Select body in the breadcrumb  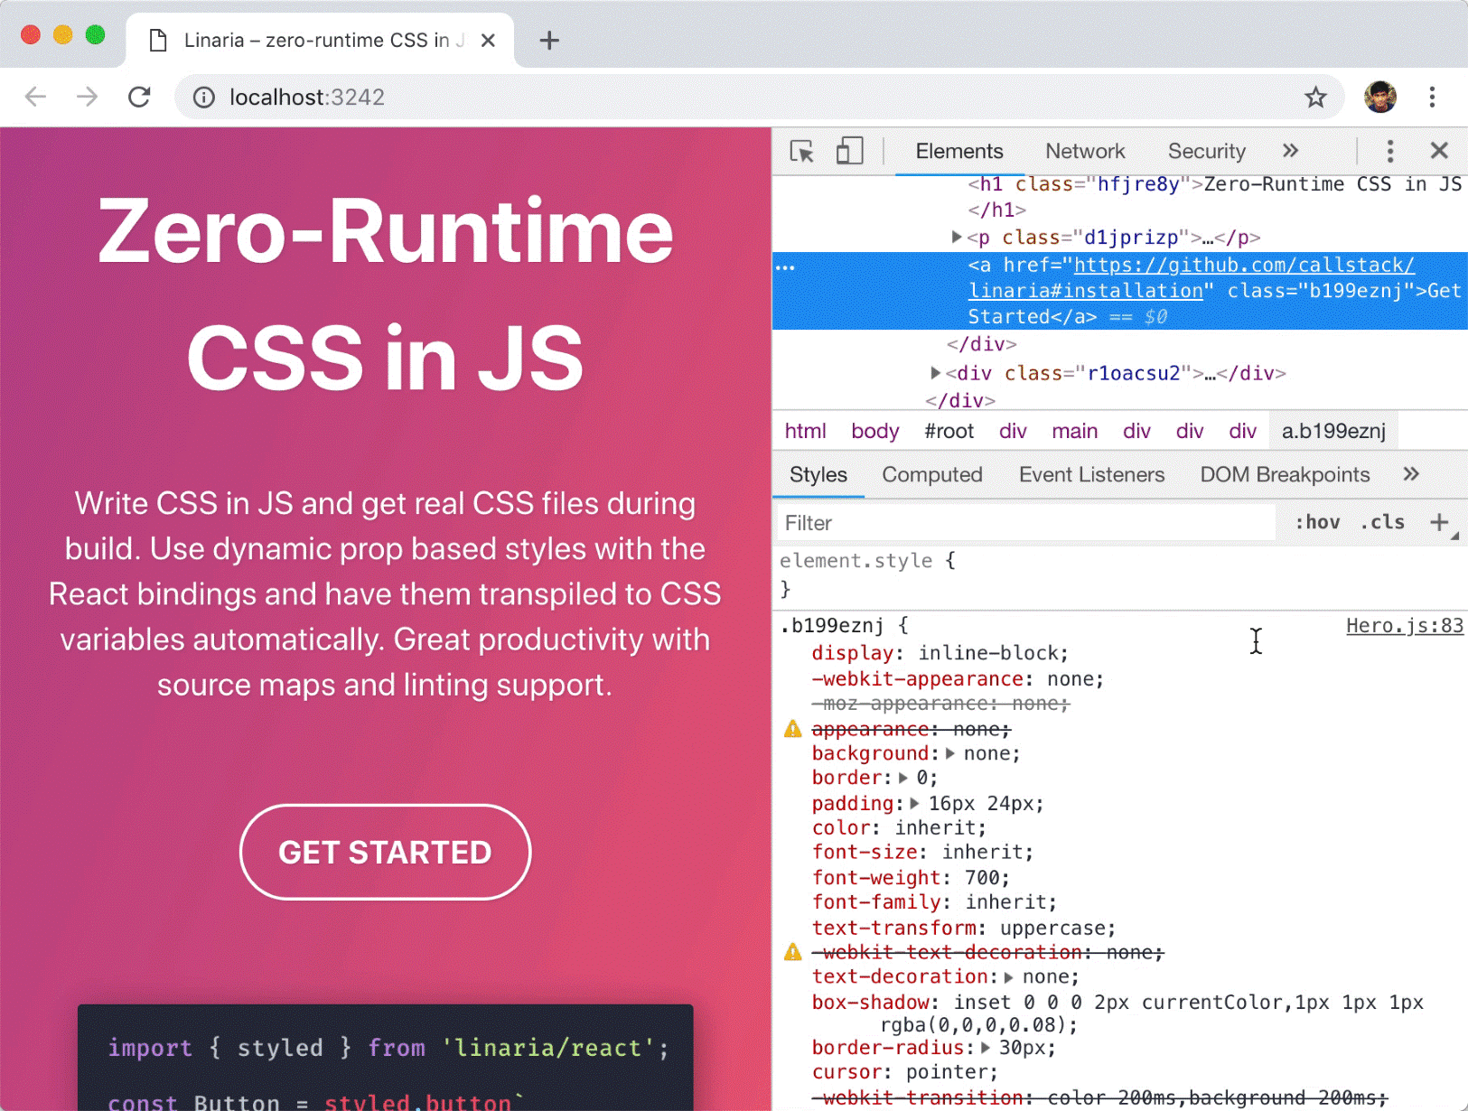[874, 431]
